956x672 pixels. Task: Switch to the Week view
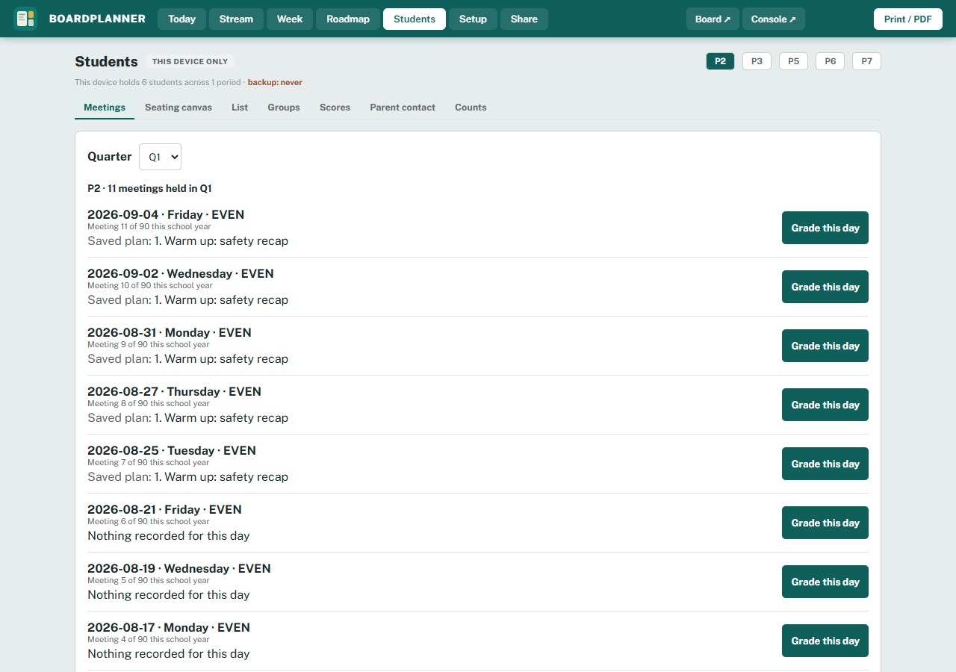[290, 19]
